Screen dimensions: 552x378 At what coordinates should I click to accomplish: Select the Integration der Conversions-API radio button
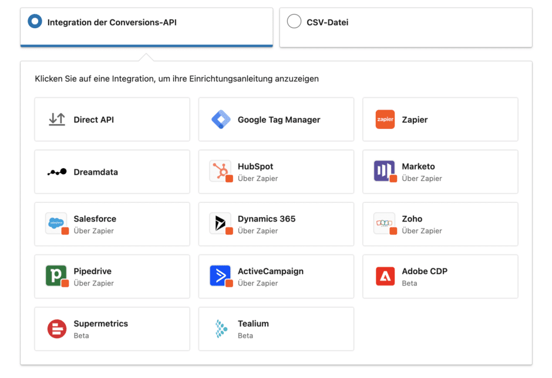[x=35, y=22]
